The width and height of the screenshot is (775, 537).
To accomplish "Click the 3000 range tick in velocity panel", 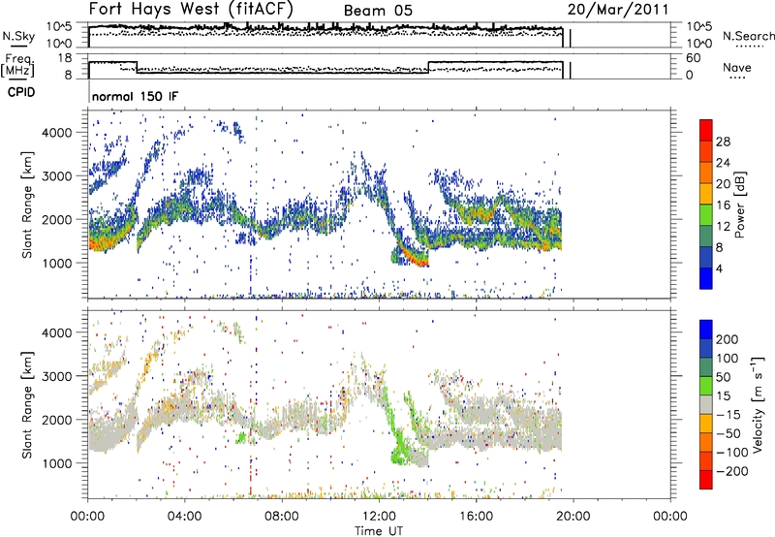I will [x=57, y=376].
